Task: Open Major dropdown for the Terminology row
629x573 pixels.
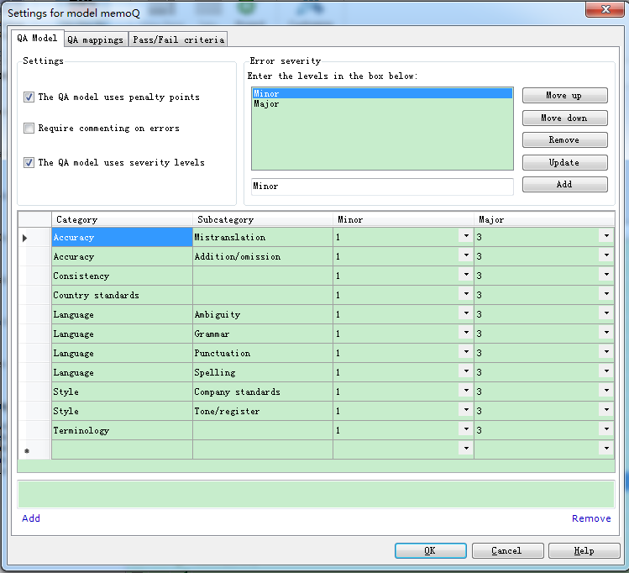Action: tap(606, 429)
